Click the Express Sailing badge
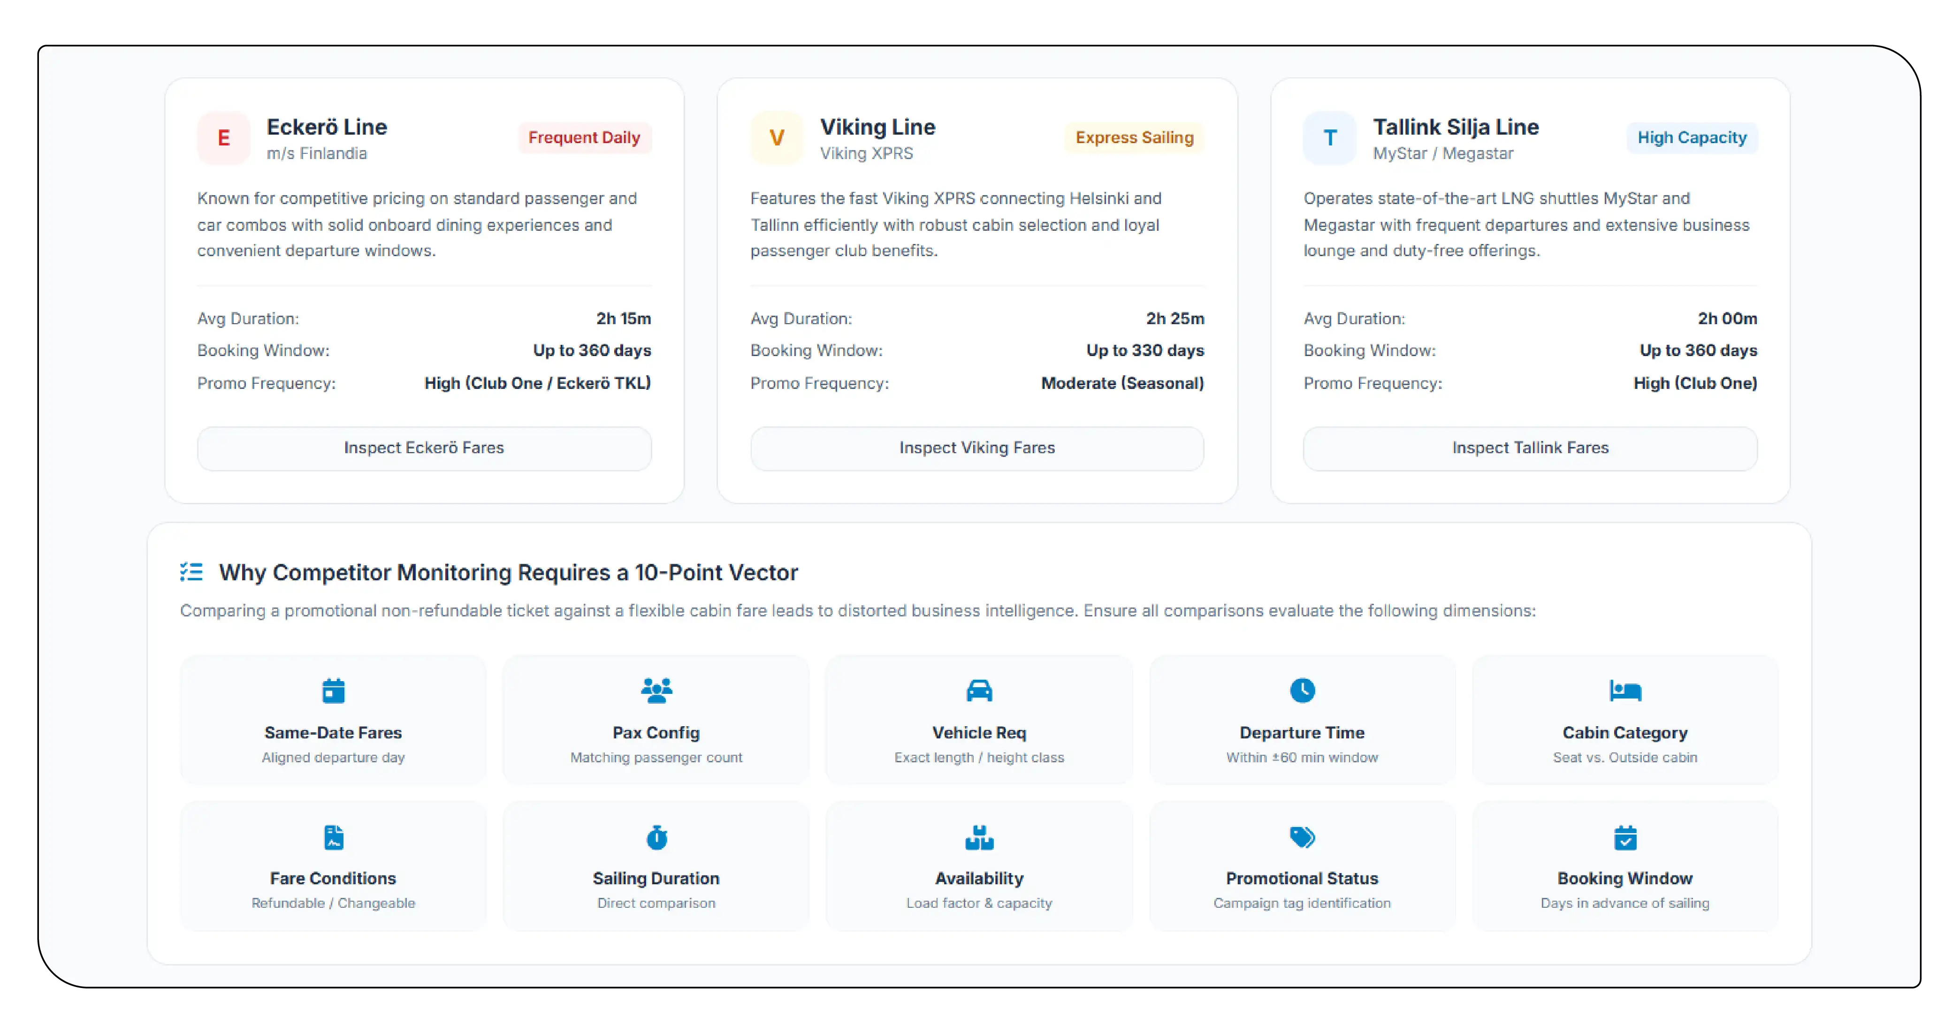This screenshot has width=1959, height=1033. 1134,137
